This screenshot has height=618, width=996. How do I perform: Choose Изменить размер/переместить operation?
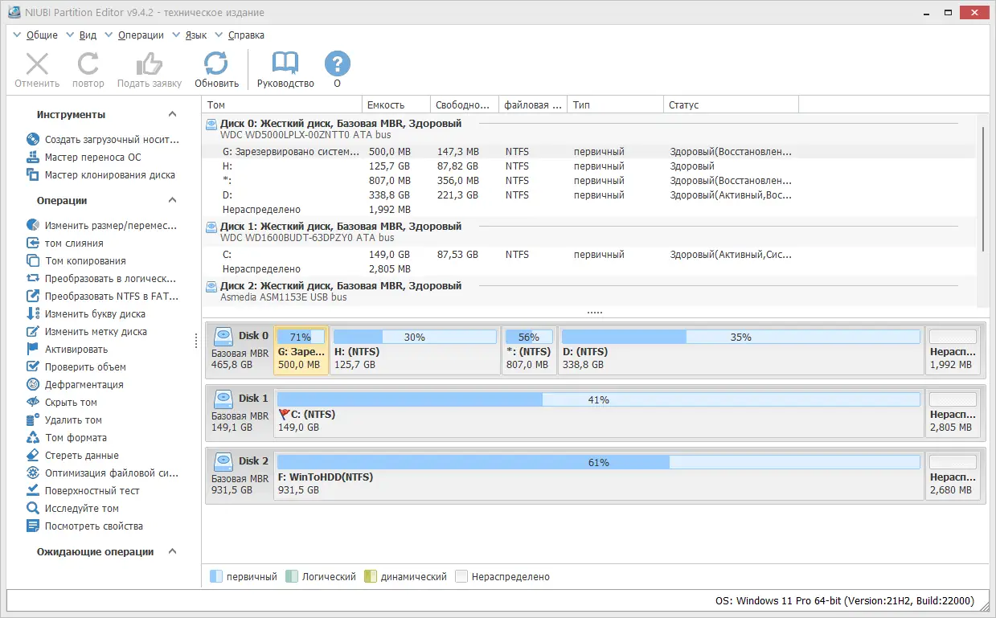[101, 226]
